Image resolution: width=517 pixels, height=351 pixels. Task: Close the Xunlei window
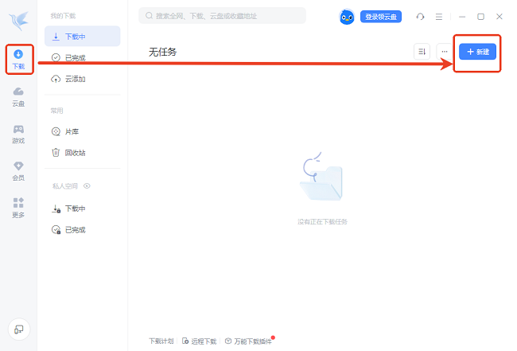pyautogui.click(x=500, y=17)
